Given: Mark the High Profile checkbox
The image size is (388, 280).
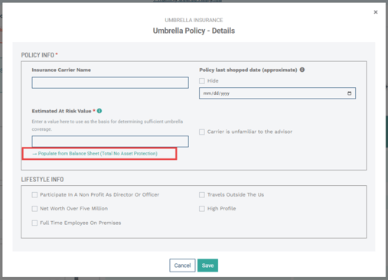Looking at the screenshot, I should point(202,209).
